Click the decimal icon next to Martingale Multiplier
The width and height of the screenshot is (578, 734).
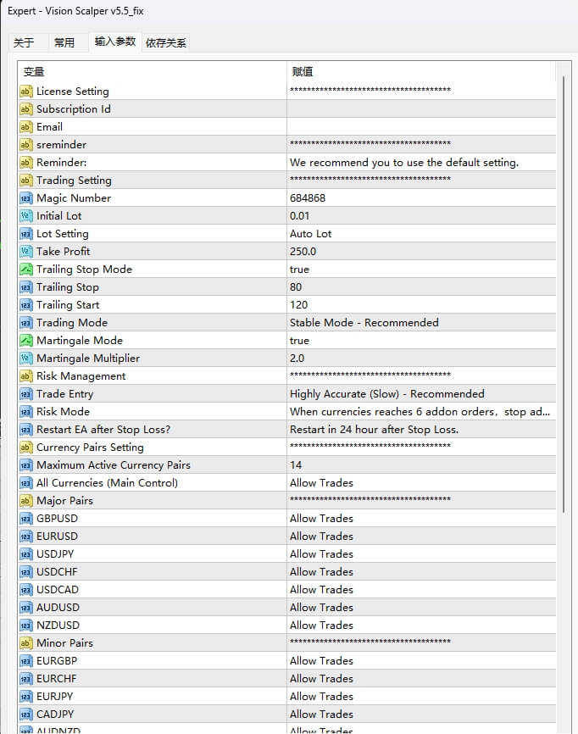tap(25, 358)
